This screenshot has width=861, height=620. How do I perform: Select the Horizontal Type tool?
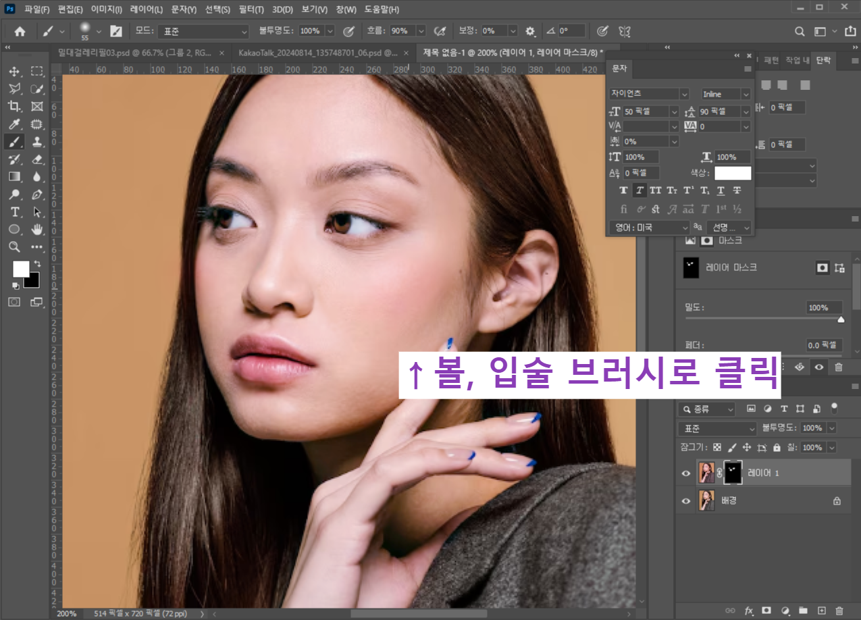(x=15, y=211)
